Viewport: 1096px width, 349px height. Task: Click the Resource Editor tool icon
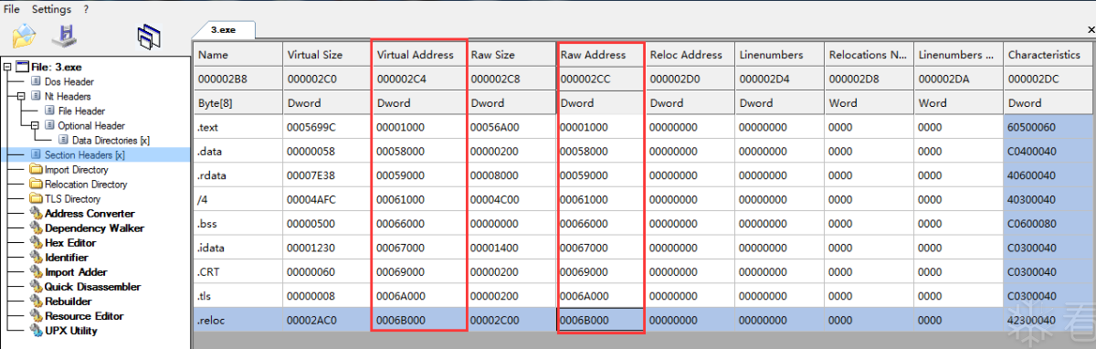click(x=36, y=315)
